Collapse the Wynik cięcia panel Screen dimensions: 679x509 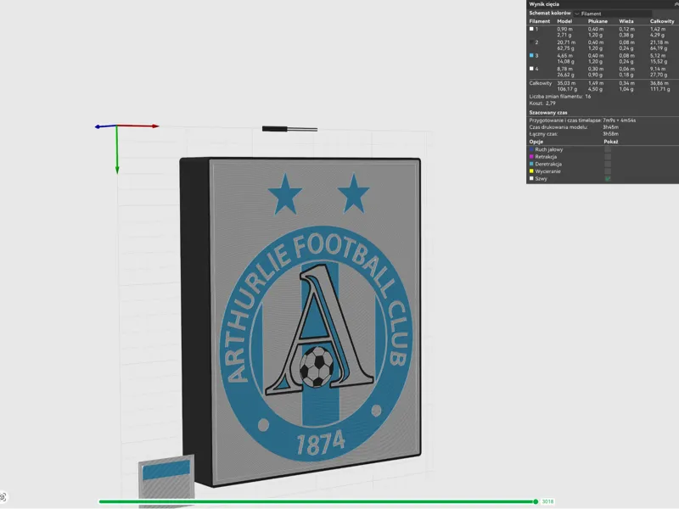[x=676, y=4]
